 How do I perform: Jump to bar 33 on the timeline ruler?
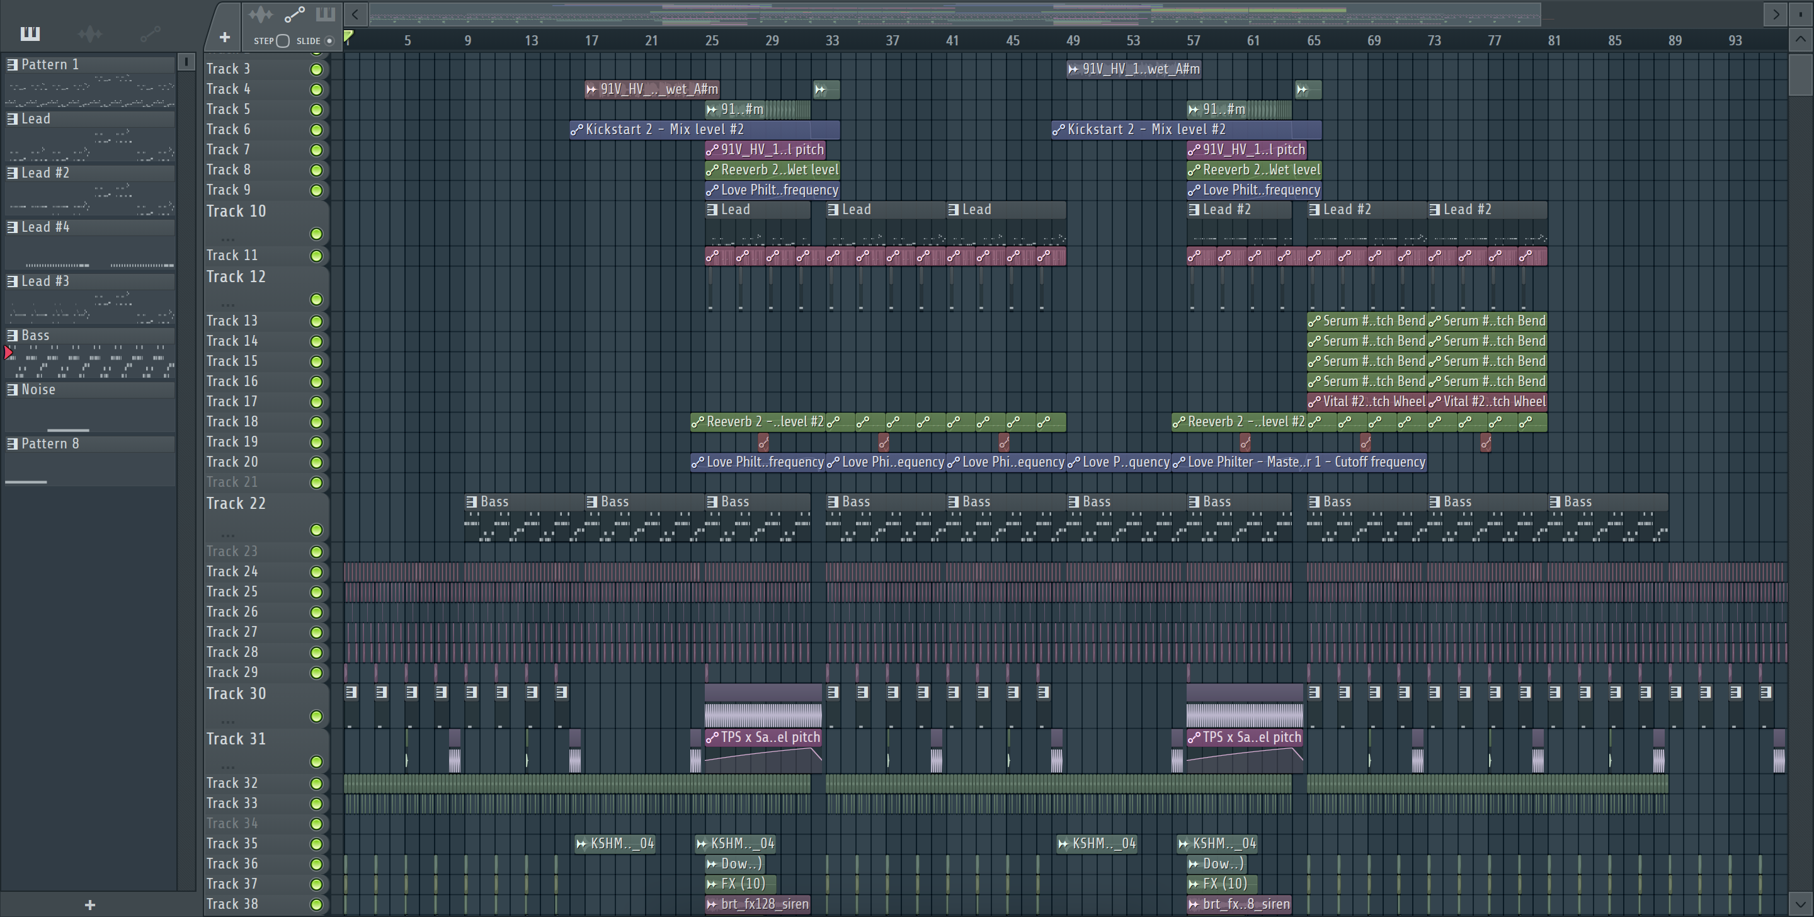832,41
